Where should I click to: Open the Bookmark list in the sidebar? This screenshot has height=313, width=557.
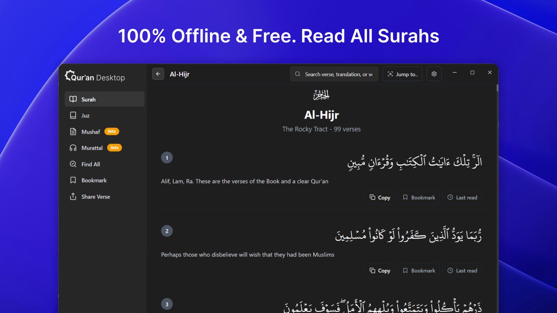(104, 180)
